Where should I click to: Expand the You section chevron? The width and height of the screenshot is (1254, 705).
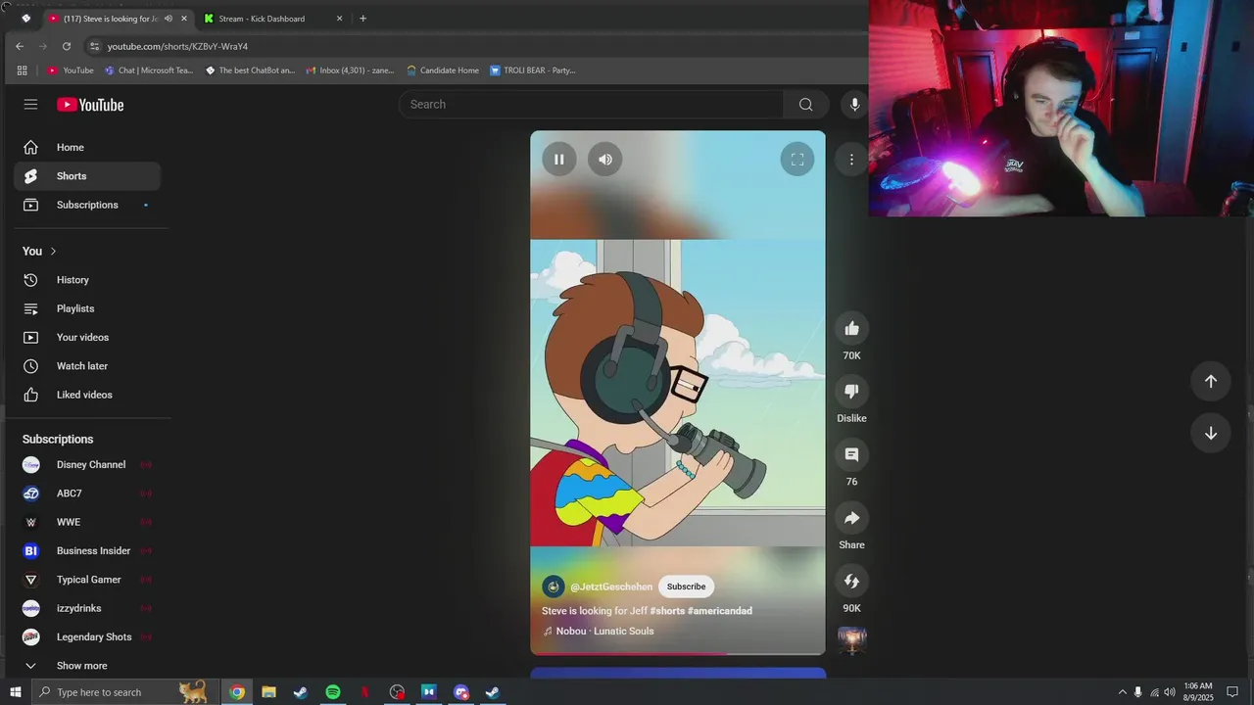(x=53, y=252)
